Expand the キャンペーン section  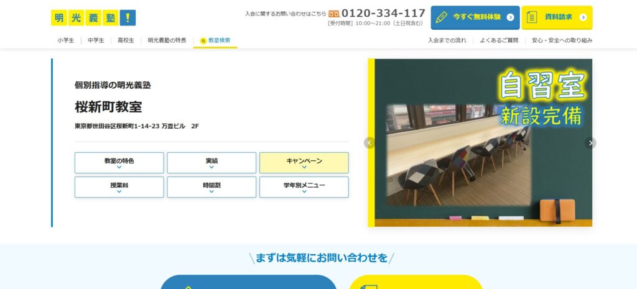point(304,163)
